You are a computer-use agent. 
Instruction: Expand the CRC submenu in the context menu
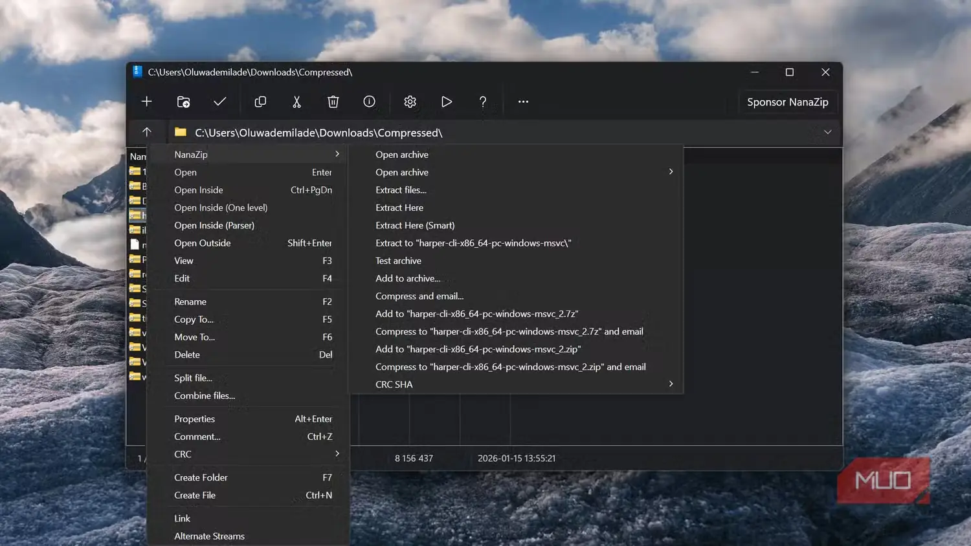[x=337, y=454]
